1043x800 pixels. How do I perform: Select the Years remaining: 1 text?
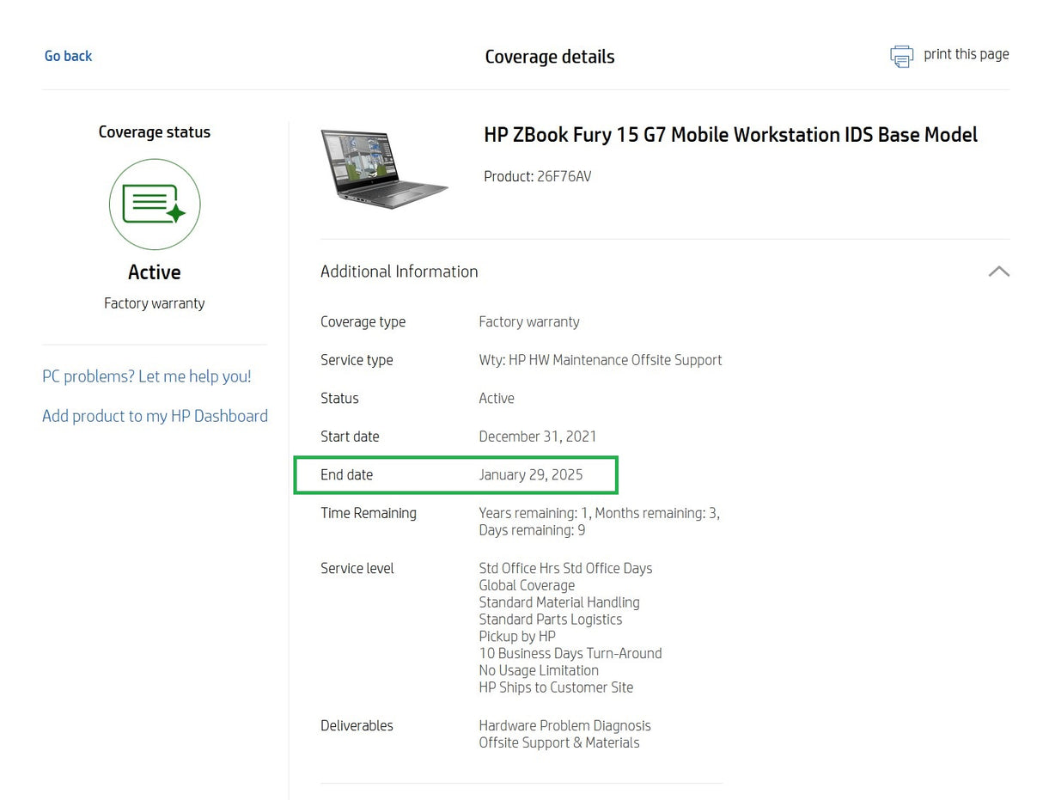pyautogui.click(x=534, y=513)
